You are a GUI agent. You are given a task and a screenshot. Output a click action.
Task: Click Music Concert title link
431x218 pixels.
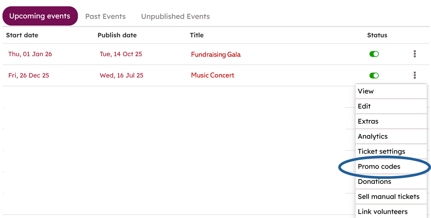[213, 75]
